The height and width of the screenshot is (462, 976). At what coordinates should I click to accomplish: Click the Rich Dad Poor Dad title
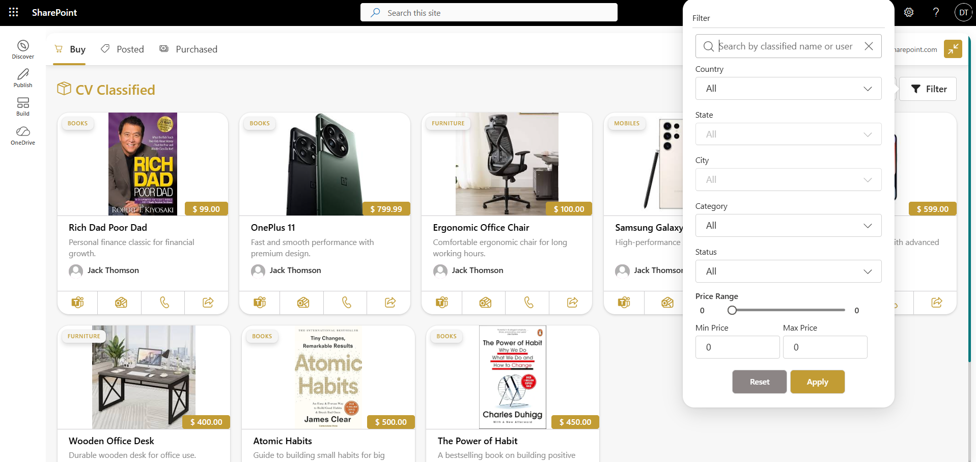[x=108, y=228]
